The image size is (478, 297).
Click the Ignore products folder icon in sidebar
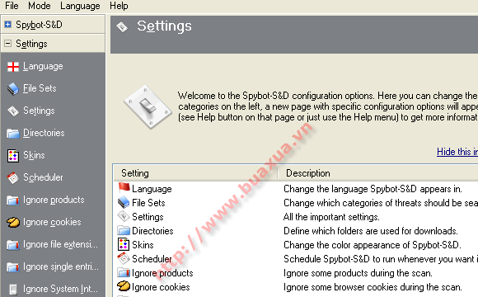point(13,200)
